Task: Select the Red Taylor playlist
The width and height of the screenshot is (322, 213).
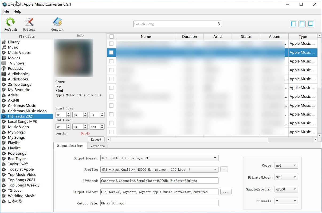Action: (x=17, y=159)
